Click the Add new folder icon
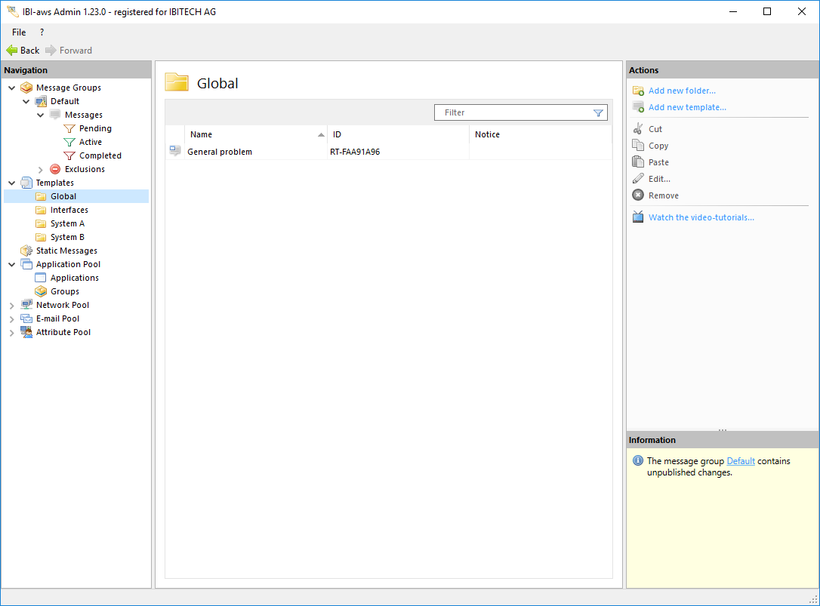 pos(638,91)
